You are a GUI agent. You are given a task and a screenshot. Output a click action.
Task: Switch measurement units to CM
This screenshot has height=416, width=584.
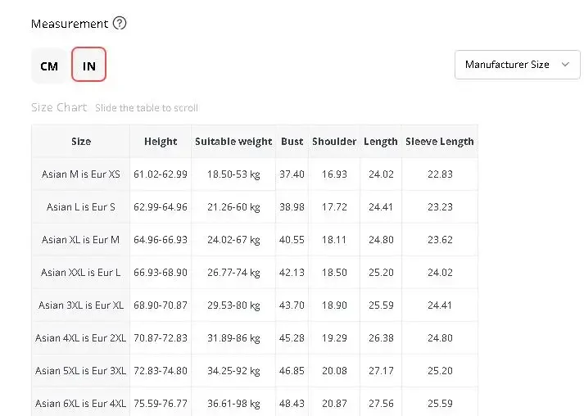point(49,66)
